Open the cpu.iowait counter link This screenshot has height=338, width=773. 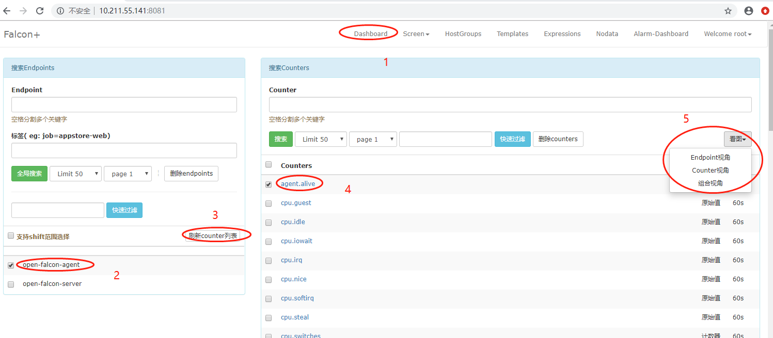point(296,241)
